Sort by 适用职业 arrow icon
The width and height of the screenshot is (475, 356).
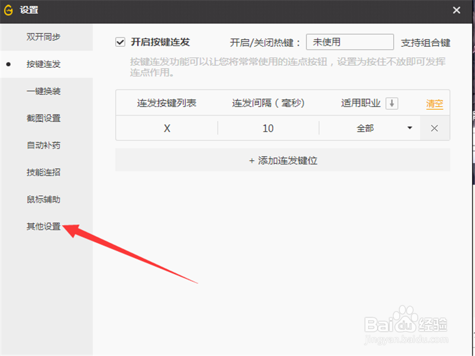click(392, 103)
